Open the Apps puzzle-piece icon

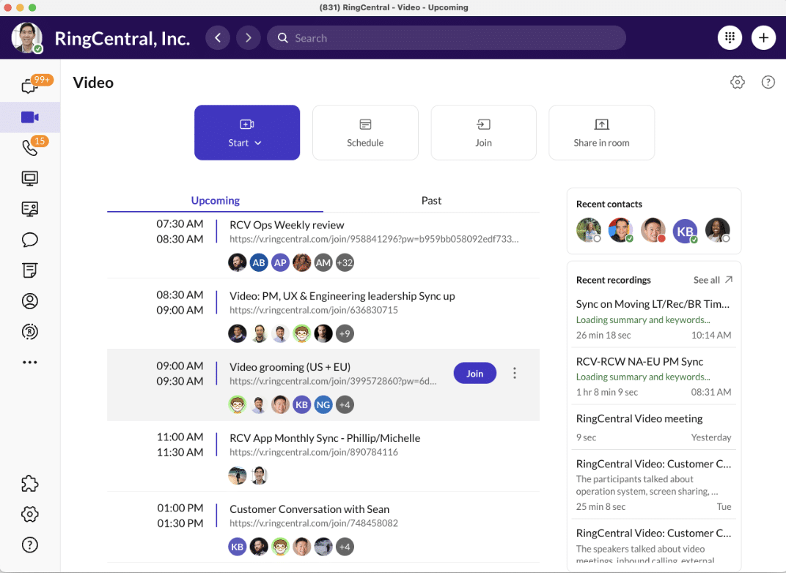(x=29, y=484)
